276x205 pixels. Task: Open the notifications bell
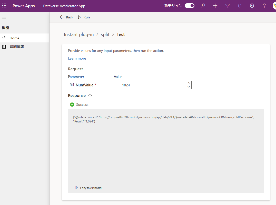(x=240, y=6)
